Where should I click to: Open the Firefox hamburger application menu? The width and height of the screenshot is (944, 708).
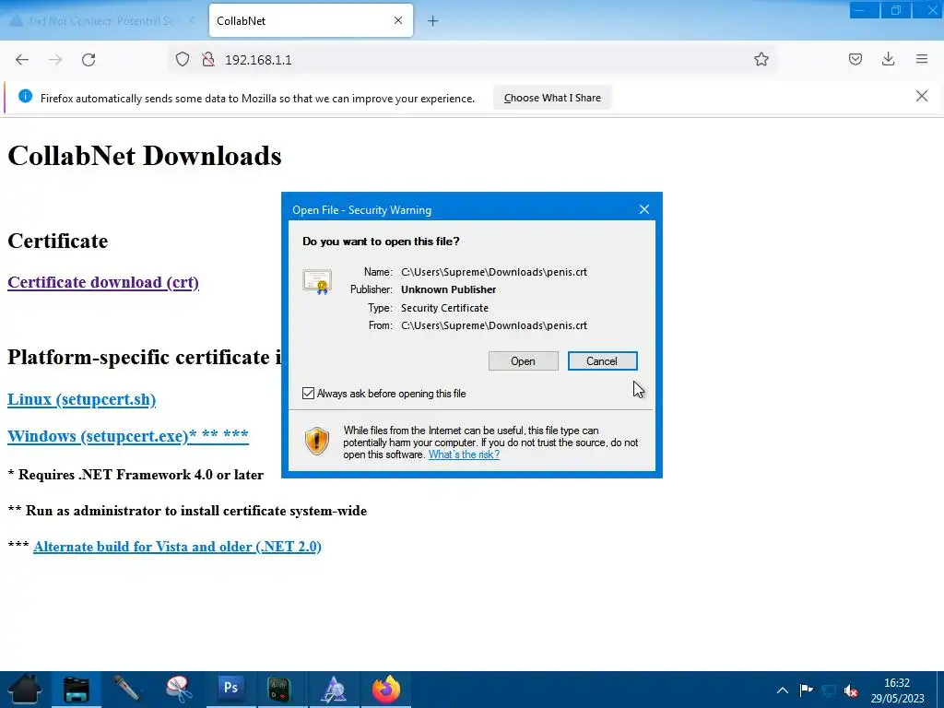(922, 59)
